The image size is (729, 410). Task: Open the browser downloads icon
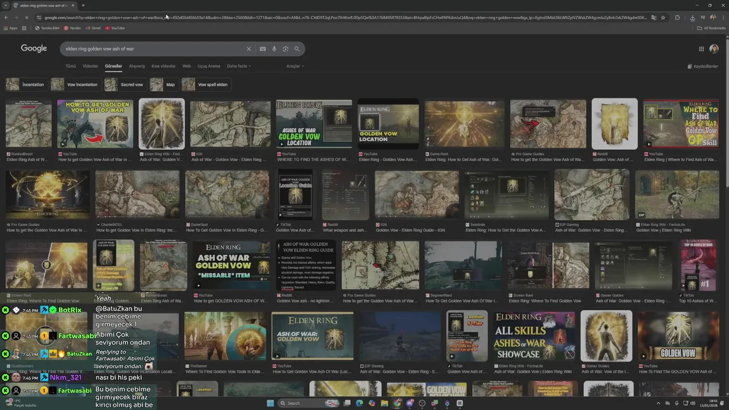(x=692, y=18)
